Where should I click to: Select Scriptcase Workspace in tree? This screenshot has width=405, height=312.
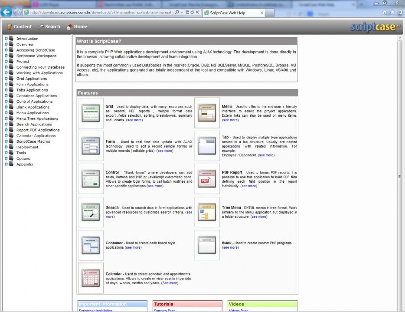pyautogui.click(x=36, y=56)
